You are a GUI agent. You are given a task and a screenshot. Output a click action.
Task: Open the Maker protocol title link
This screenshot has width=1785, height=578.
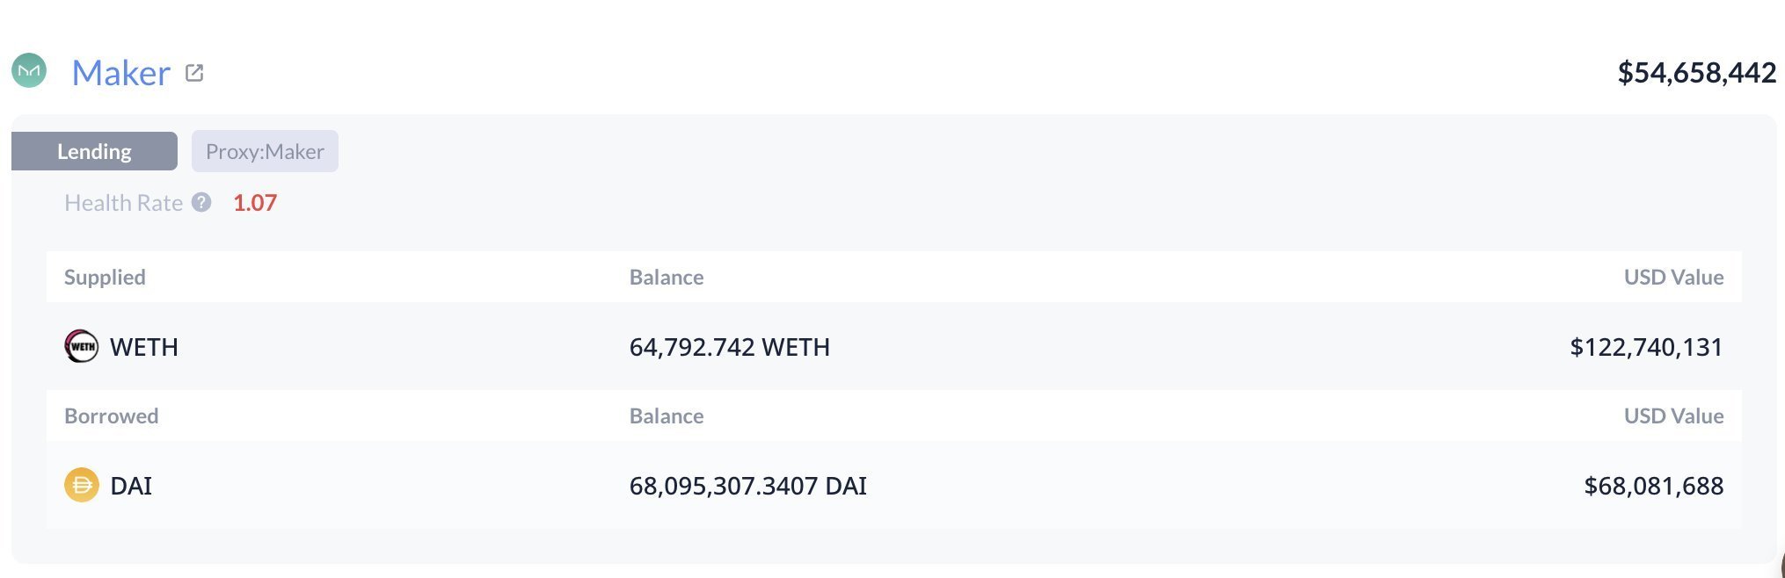[120, 73]
